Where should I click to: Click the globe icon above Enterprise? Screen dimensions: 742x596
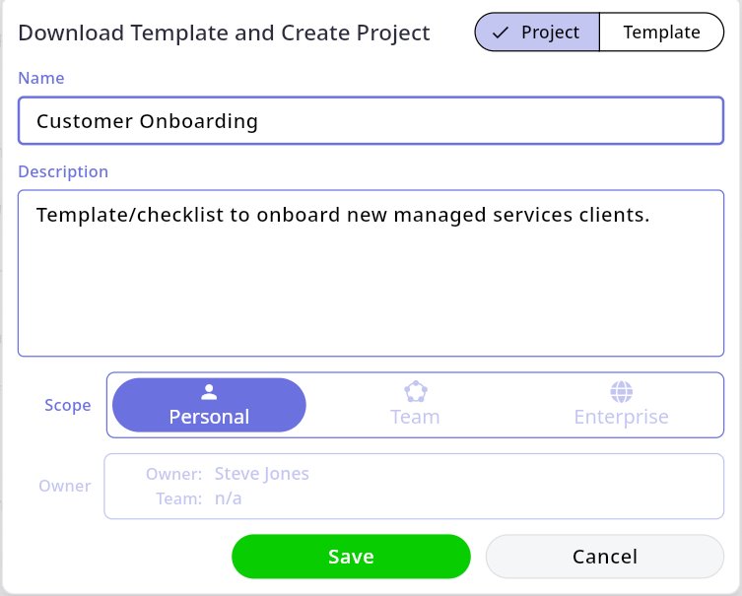pos(621,392)
